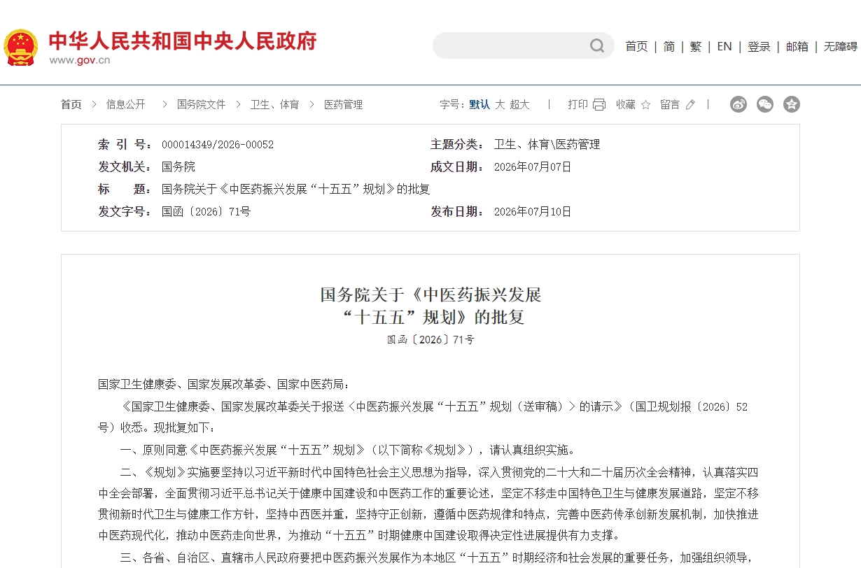Click the 字号 label
This screenshot has width=861, height=568.
point(451,105)
